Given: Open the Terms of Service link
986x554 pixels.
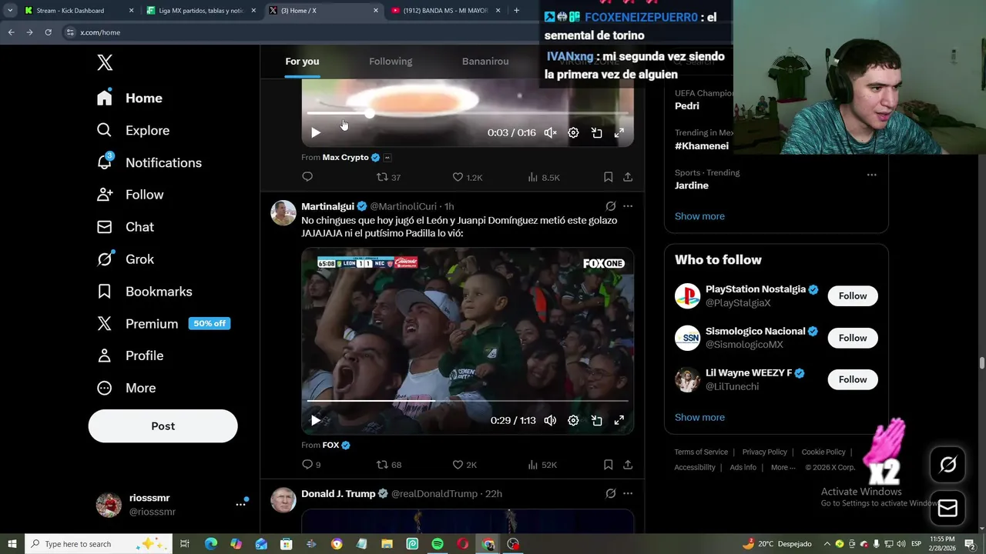Looking at the screenshot, I should pos(701,452).
